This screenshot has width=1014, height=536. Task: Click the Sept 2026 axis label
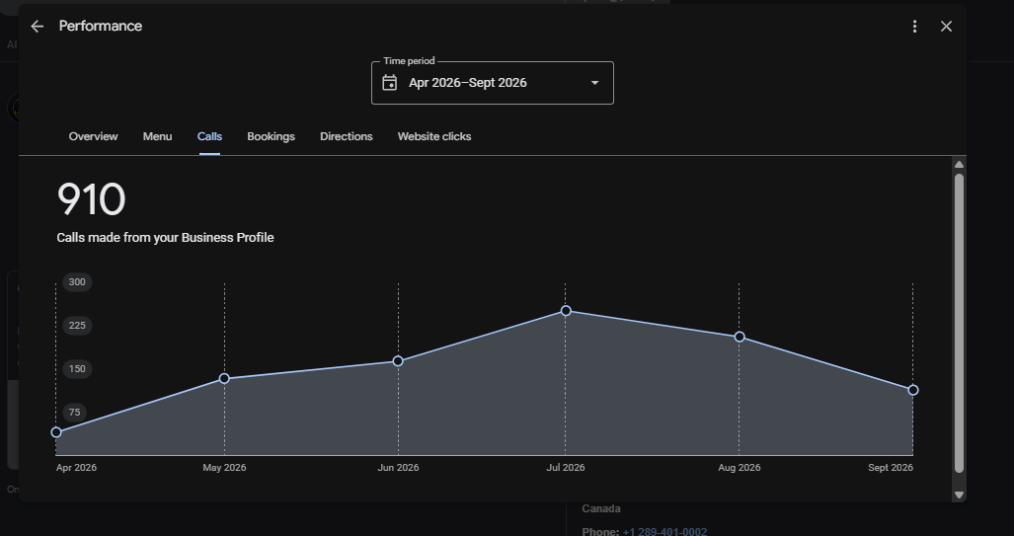pyautogui.click(x=891, y=468)
